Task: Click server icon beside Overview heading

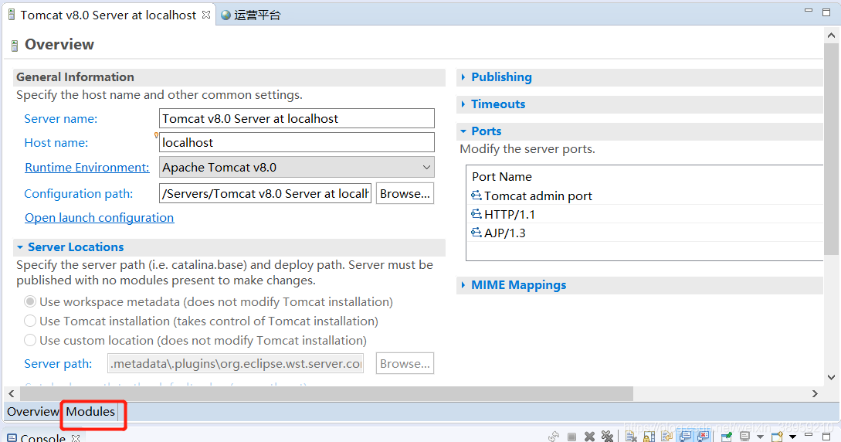Action: (15, 46)
